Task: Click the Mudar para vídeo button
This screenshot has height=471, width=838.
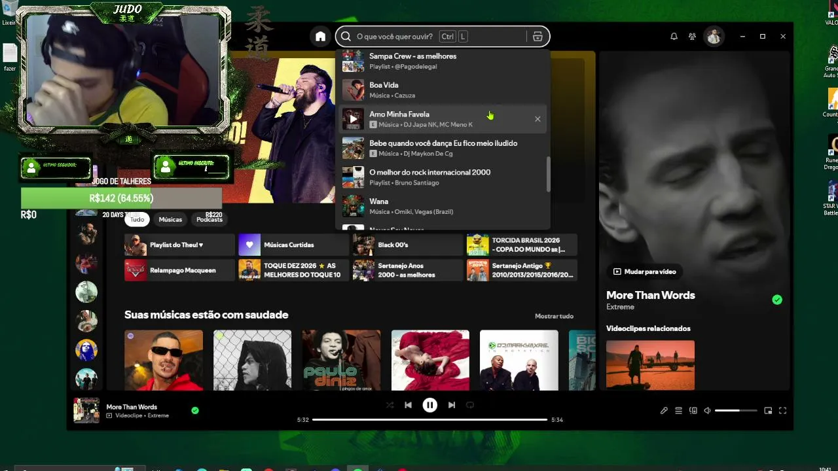Action: (644, 271)
